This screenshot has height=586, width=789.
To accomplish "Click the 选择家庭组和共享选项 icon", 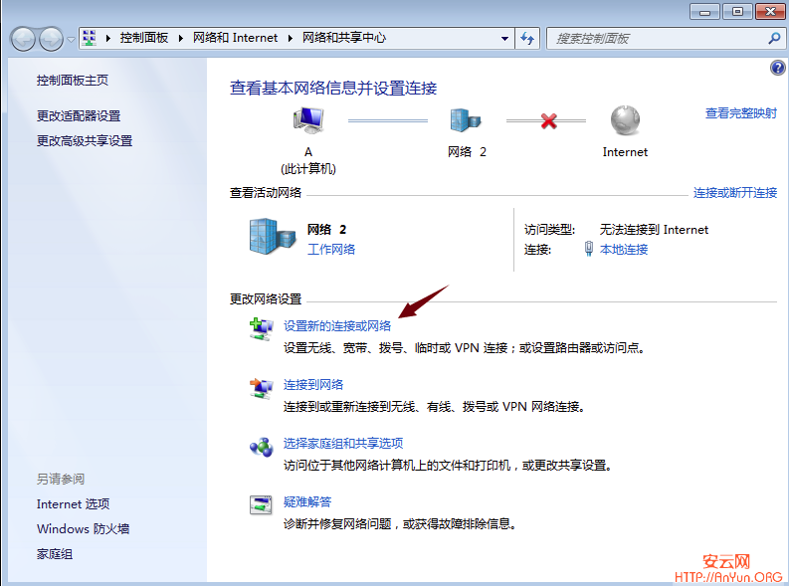I will tap(261, 446).
